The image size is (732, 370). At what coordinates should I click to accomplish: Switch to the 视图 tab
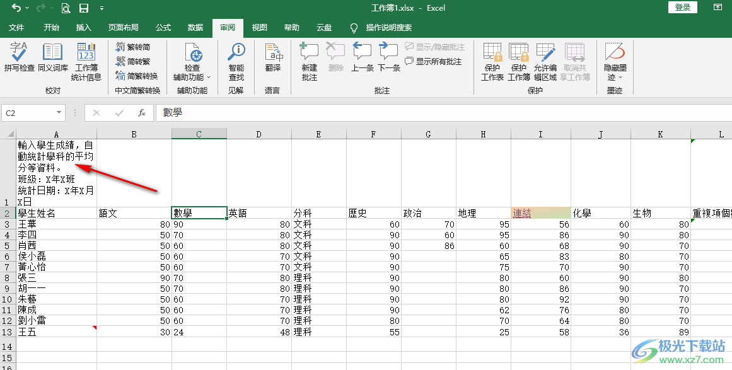260,28
